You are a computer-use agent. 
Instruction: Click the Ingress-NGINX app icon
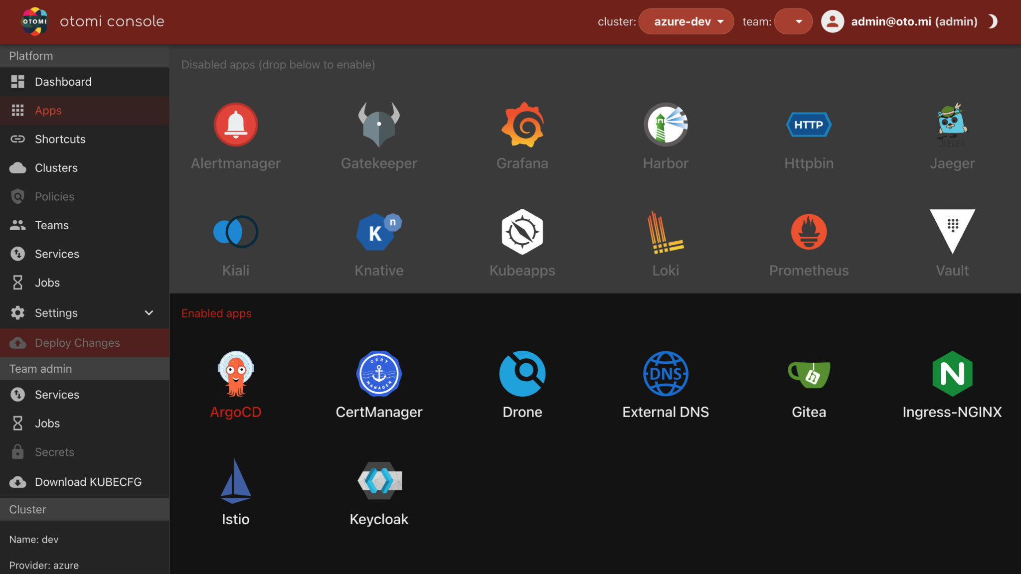(x=952, y=374)
